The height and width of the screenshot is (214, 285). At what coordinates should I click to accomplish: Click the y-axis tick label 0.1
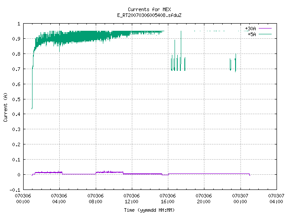click(16, 160)
